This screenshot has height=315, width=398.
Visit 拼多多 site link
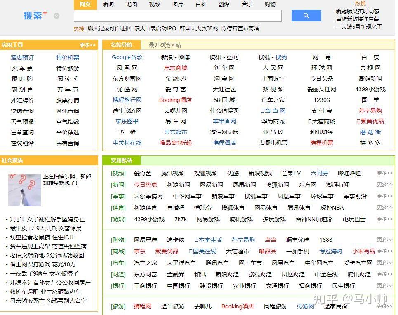[x=370, y=143]
